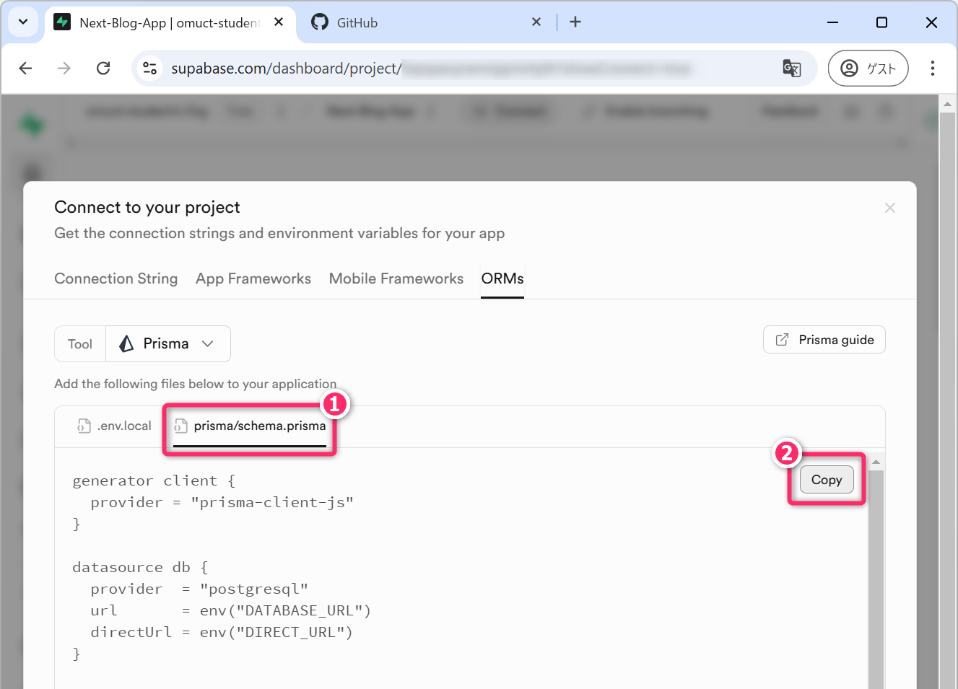Open the site information icon in address bar
Screen dimensions: 958x689
tap(150, 69)
